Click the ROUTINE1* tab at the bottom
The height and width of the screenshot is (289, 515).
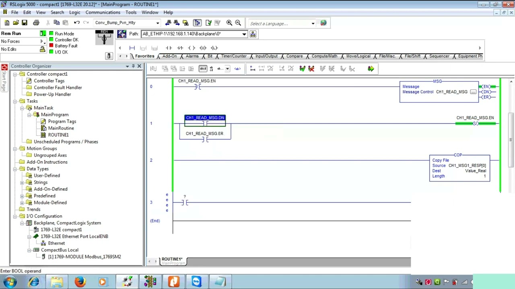[x=172, y=261]
